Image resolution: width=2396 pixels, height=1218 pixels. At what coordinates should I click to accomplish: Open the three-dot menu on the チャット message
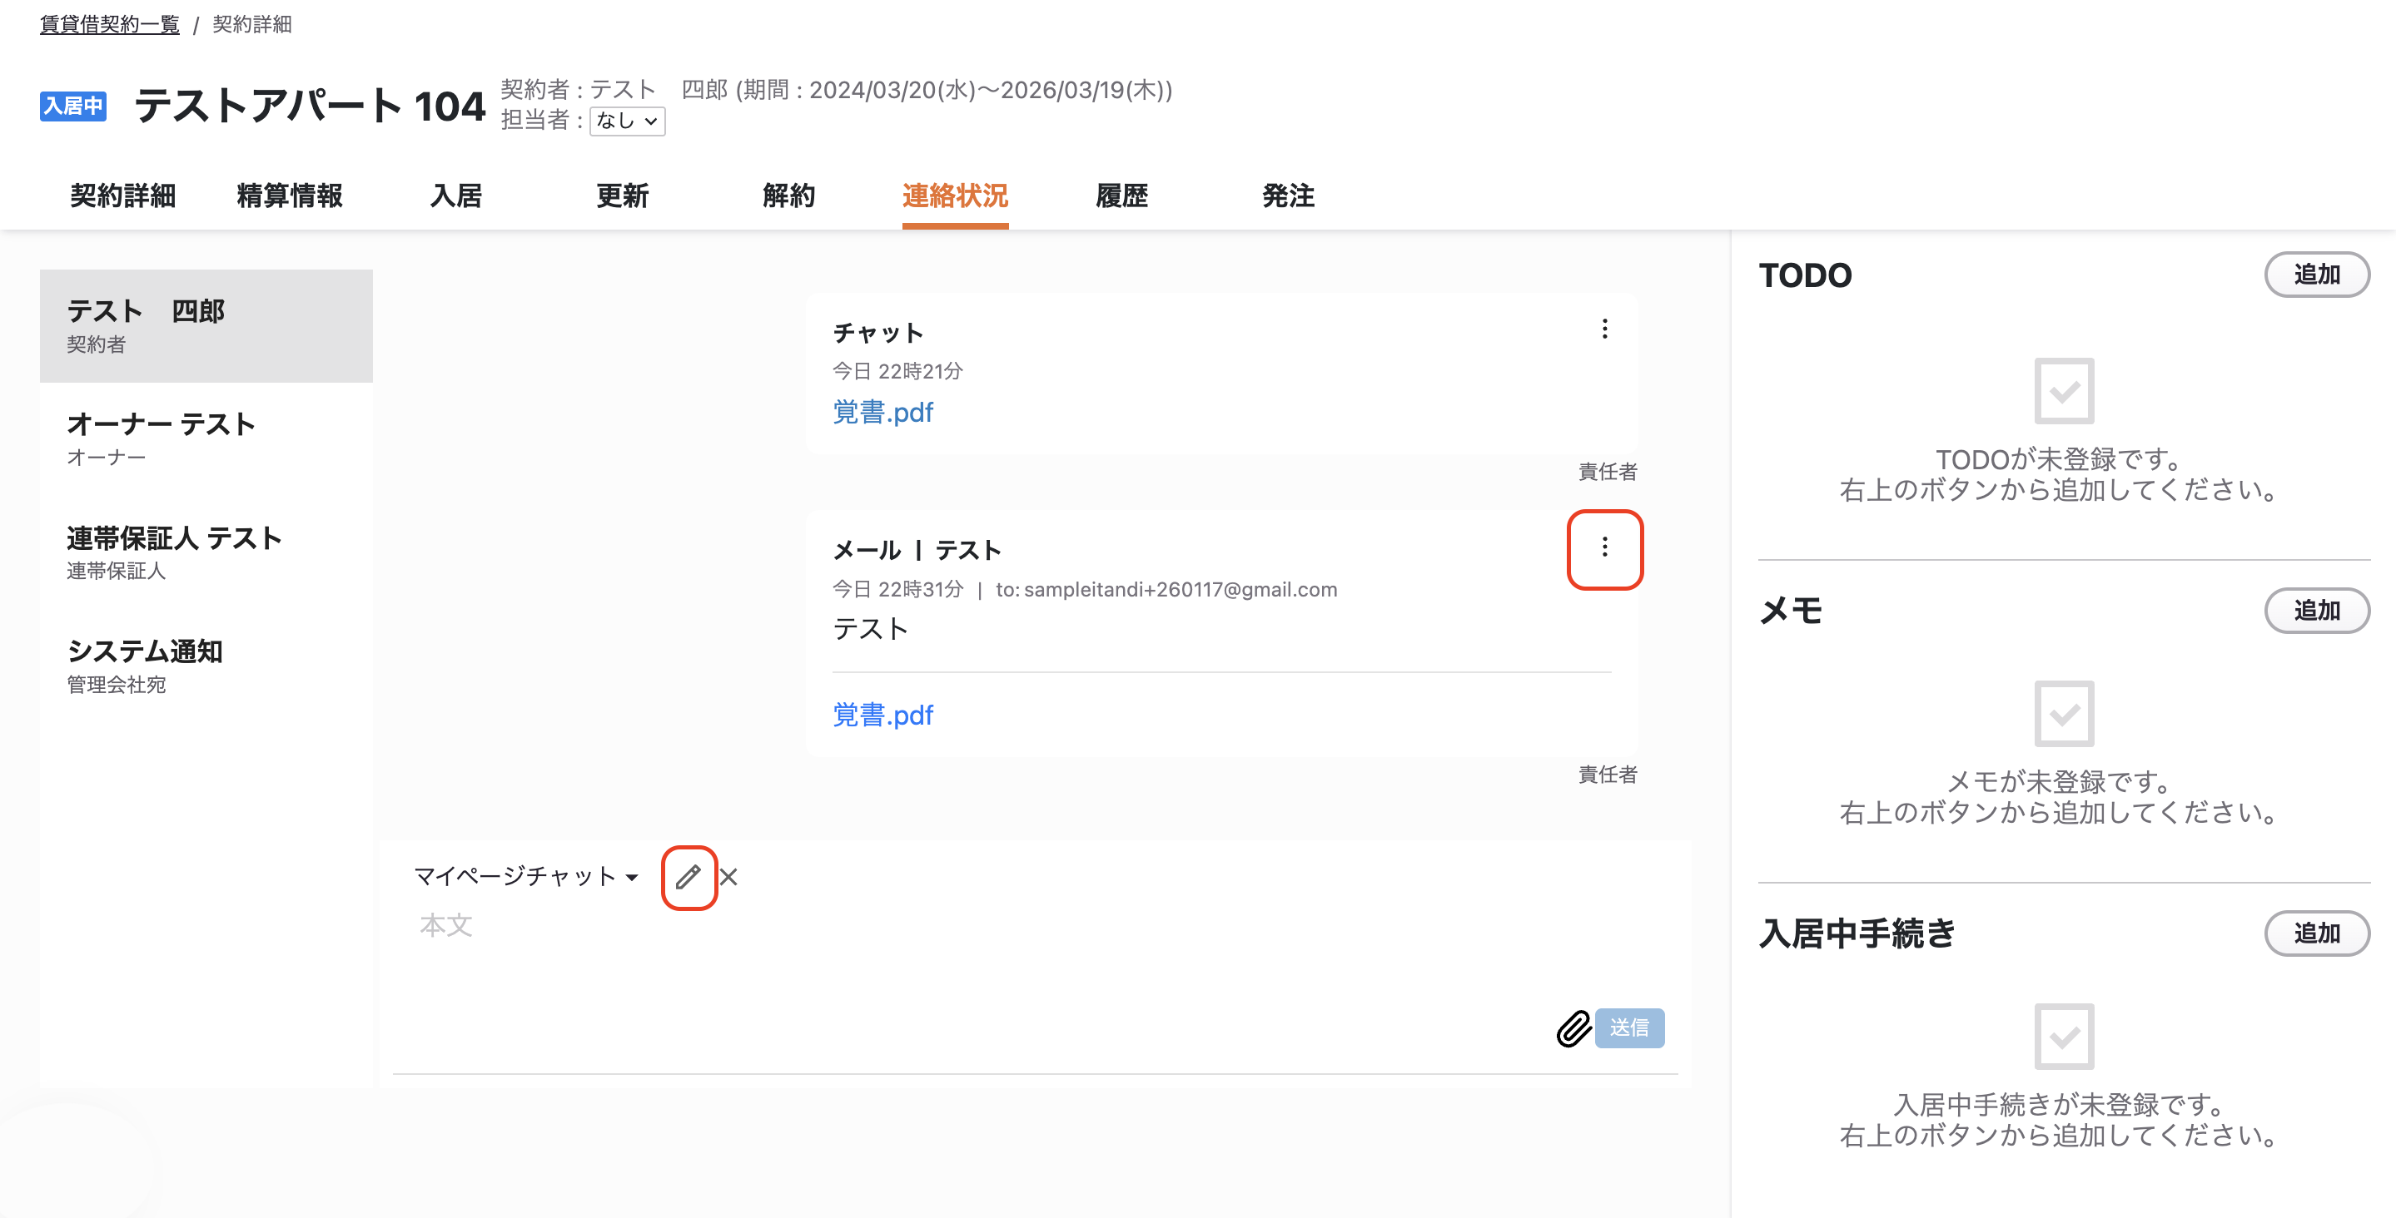(1604, 328)
